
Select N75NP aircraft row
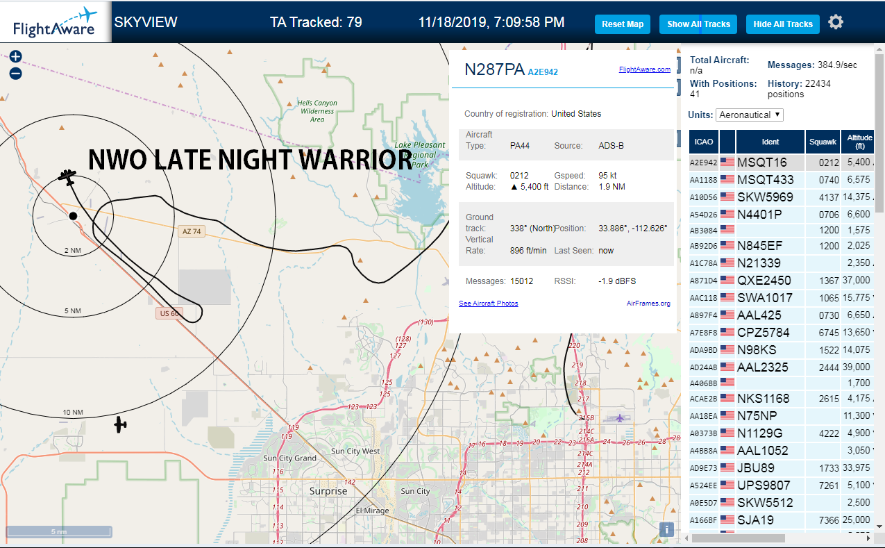click(x=782, y=415)
